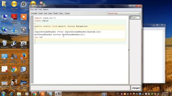Select the IP Camera Viewer desktop icon
Image resolution: width=172 pixels, height=96 pixels.
coord(24,32)
